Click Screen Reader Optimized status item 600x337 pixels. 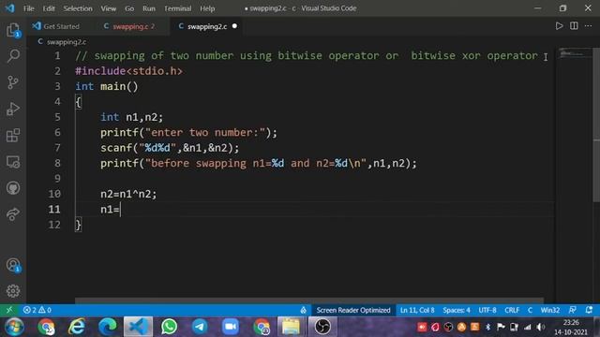[353, 310]
